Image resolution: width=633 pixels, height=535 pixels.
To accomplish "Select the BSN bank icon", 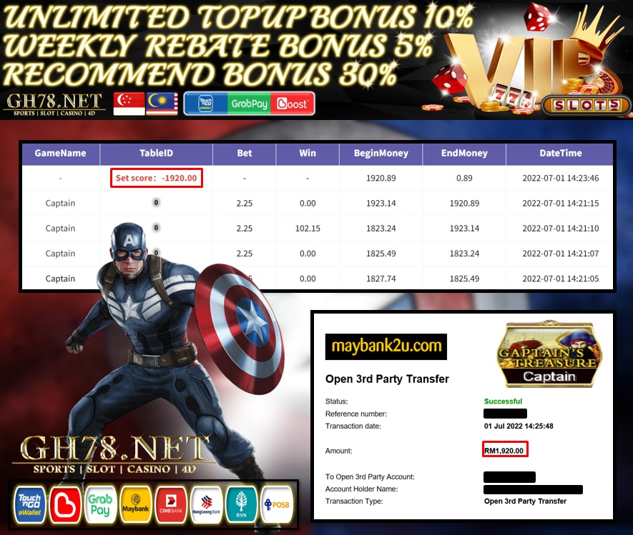I will point(242,504).
